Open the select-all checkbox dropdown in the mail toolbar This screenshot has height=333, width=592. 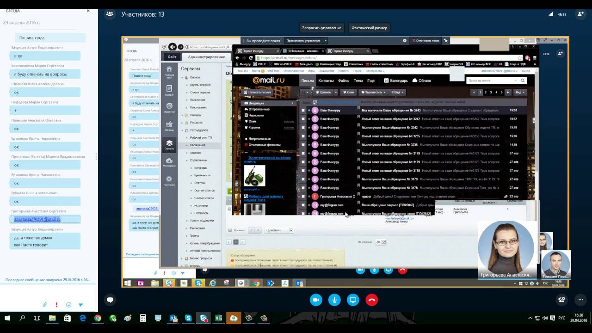click(x=306, y=92)
